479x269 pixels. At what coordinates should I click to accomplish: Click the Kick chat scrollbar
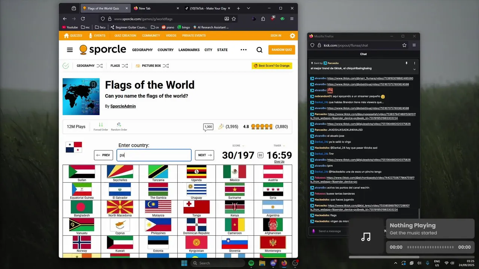pyautogui.click(x=419, y=213)
